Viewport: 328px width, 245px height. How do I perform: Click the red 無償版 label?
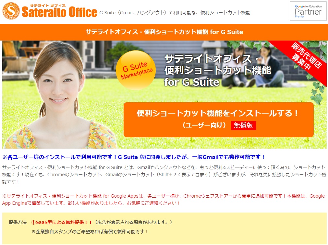click(x=243, y=125)
